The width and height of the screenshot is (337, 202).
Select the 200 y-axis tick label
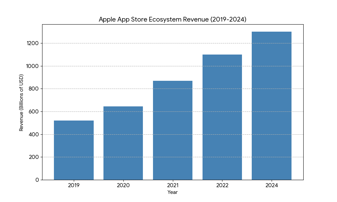tap(35, 157)
